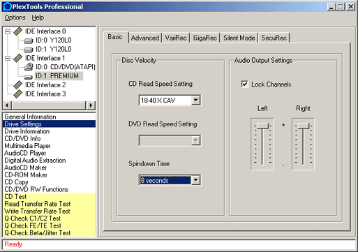Open Digital Audio Extraction
This screenshot has height=252, width=358.
[49, 160]
